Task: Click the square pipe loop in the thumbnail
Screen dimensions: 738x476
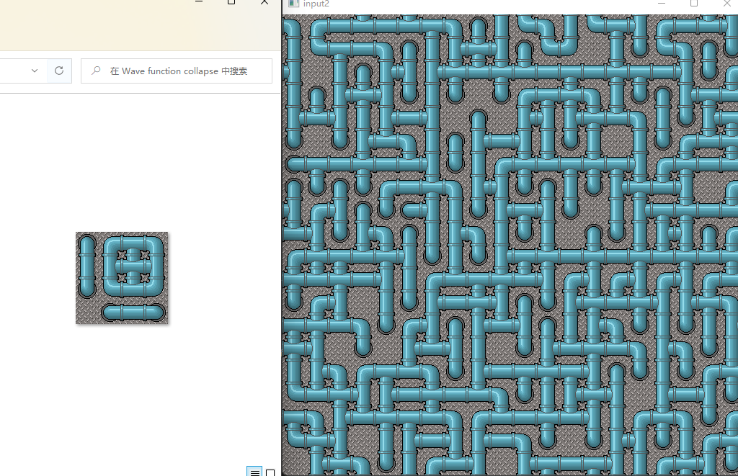Action: pyautogui.click(x=133, y=266)
